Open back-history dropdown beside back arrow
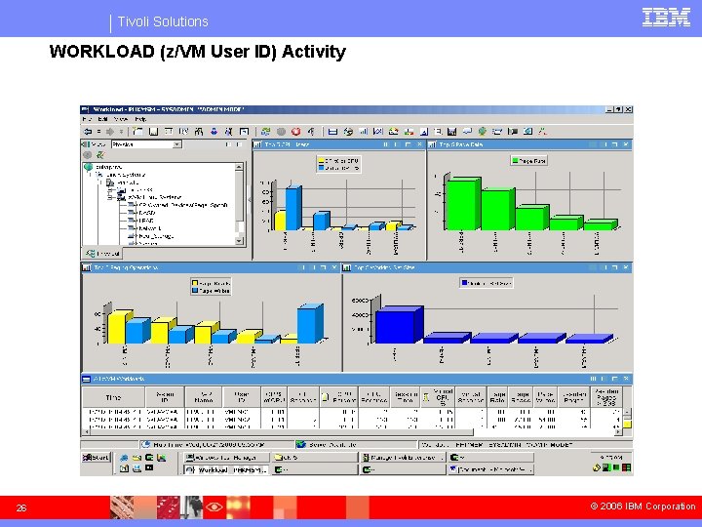Viewport: 702px width, 527px height. (98, 132)
